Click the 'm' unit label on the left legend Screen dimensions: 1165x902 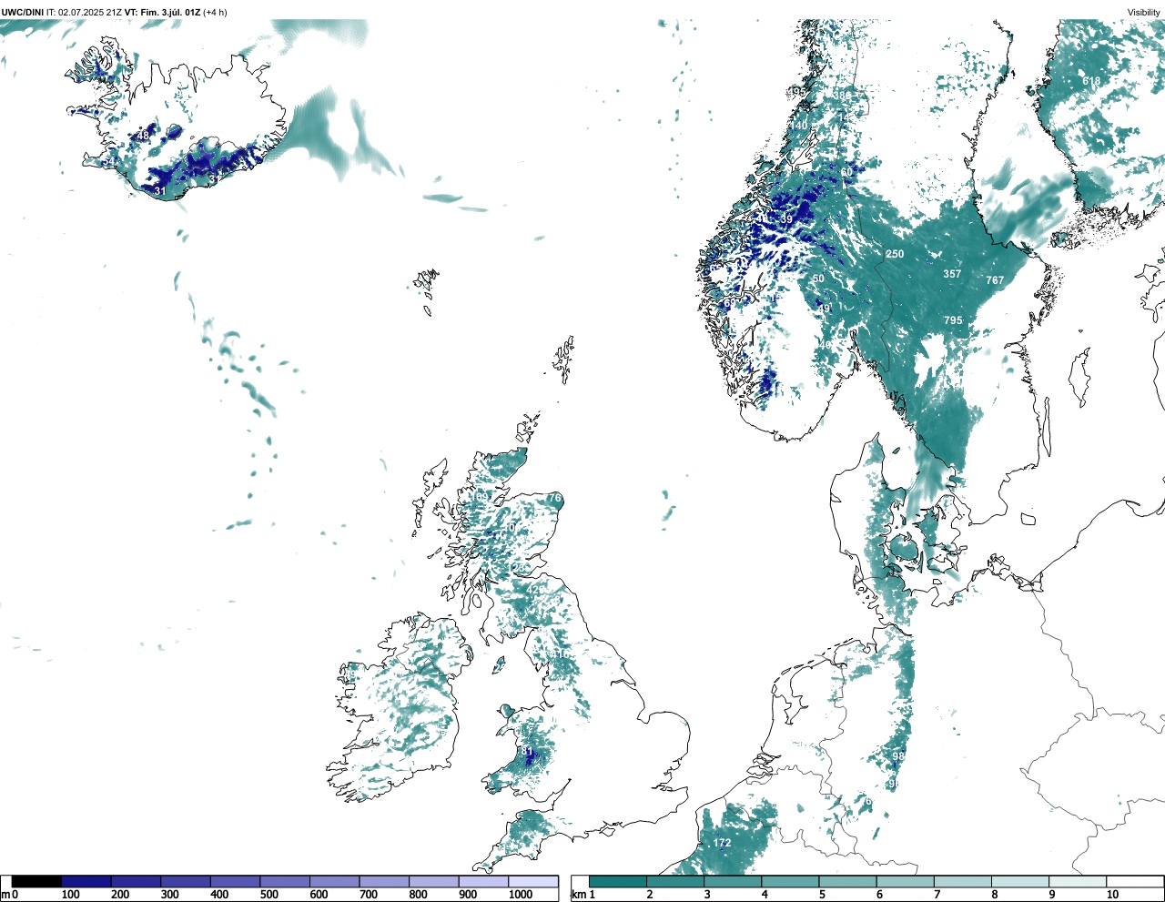pyautogui.click(x=5, y=895)
